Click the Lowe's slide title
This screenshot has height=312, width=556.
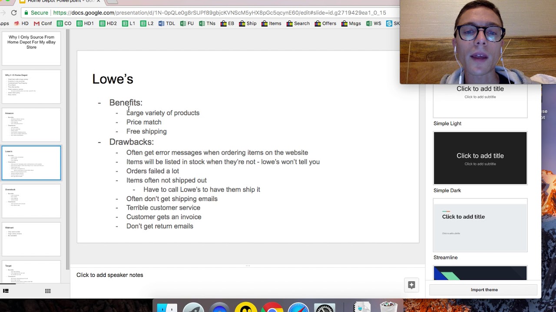click(113, 79)
